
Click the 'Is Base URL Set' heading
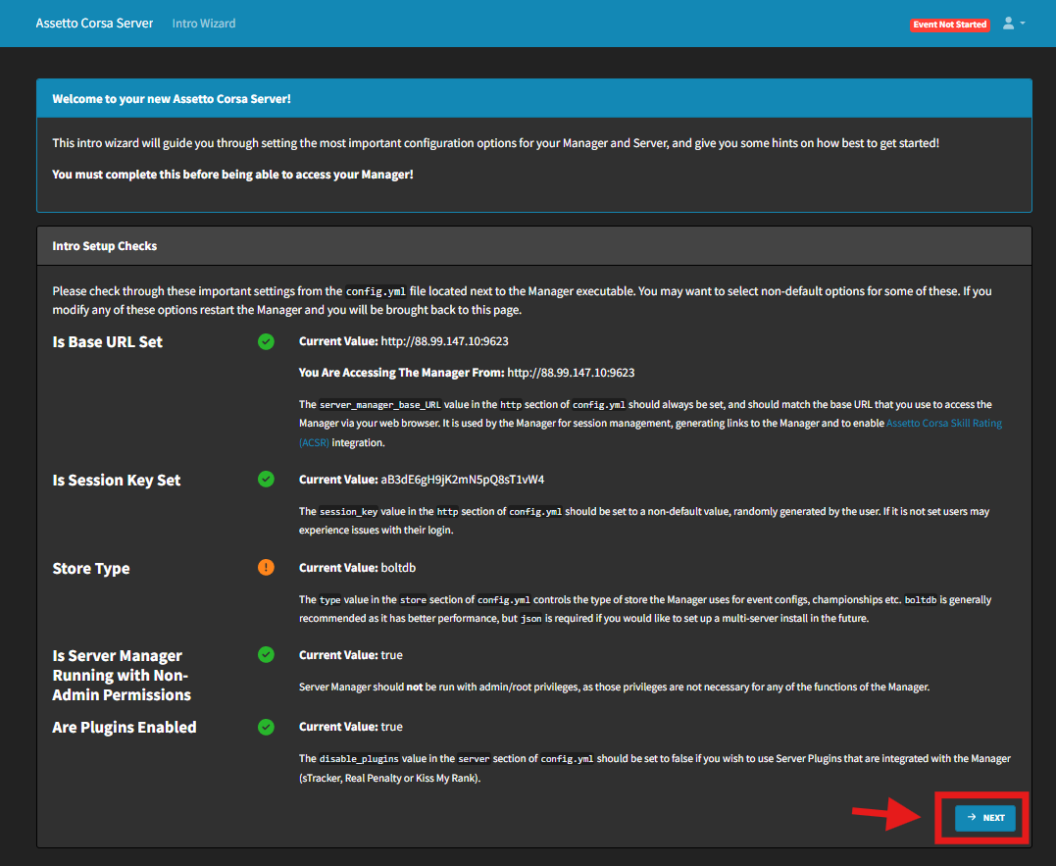click(107, 342)
